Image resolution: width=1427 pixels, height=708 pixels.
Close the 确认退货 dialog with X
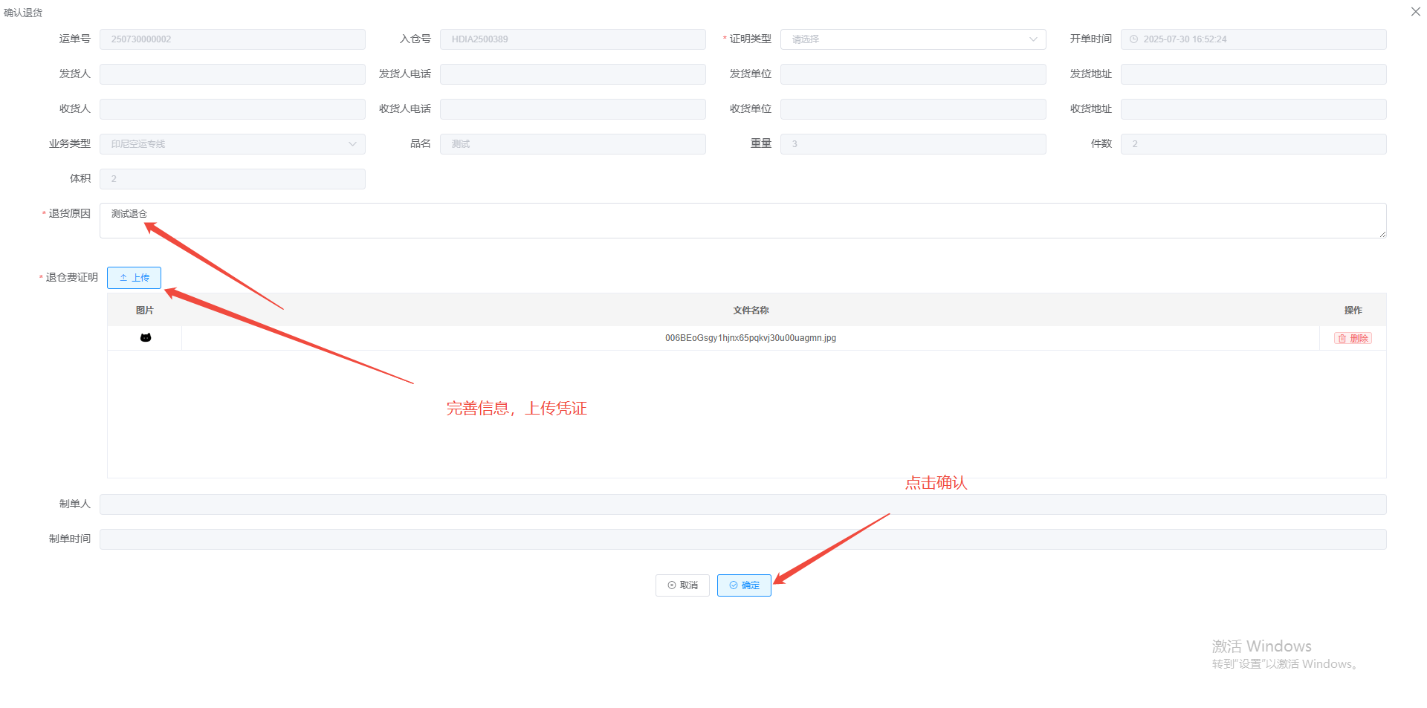[x=1415, y=12]
